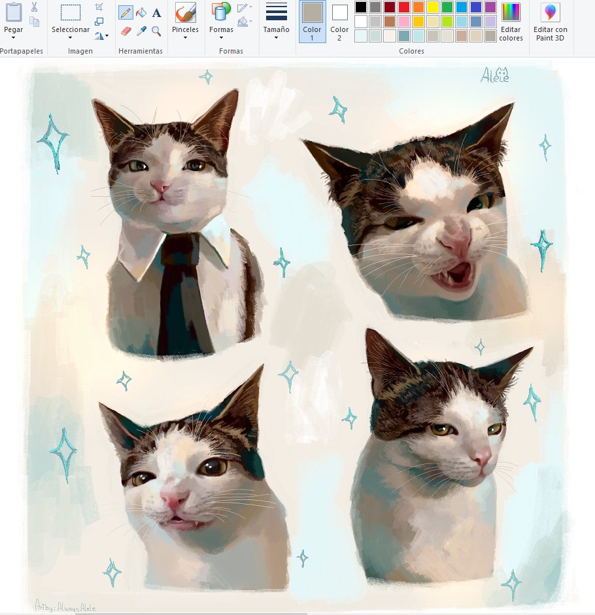Pick the light gray color swatch
Screen dimensions: 595x615
(375, 22)
